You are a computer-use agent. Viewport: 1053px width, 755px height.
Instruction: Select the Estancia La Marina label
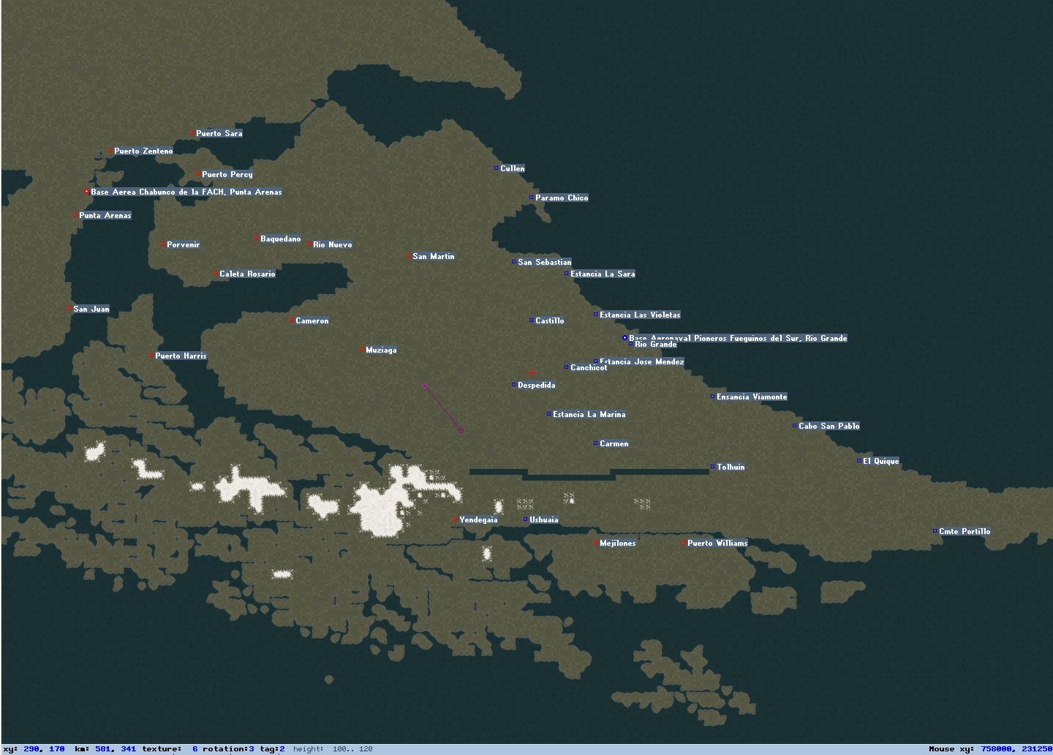click(589, 414)
